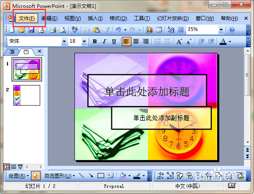Insert a chart using the chart icon
Viewport: 254px width, 194px height.
[149, 30]
